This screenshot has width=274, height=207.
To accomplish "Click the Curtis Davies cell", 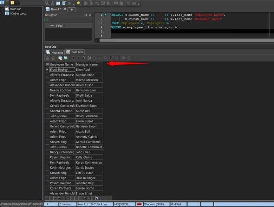I will (89, 168).
